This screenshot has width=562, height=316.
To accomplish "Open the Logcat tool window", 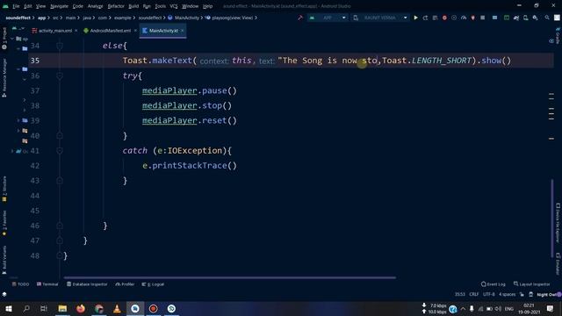I will coord(153,284).
